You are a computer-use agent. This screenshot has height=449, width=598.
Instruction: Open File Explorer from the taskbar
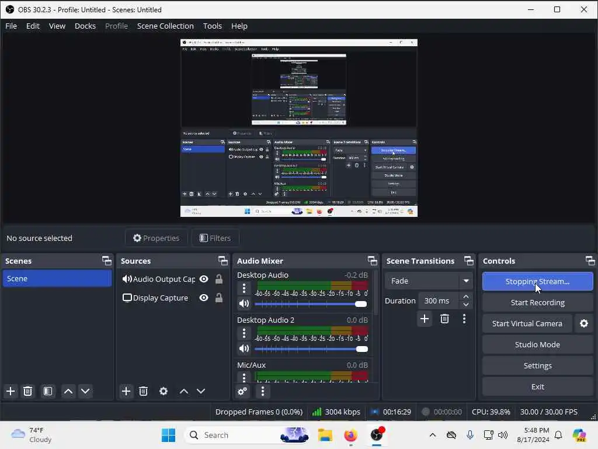325,435
